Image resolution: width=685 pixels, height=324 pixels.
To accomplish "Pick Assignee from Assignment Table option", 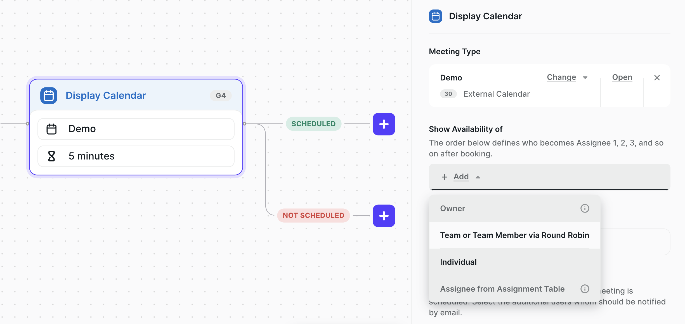I will [514, 289].
